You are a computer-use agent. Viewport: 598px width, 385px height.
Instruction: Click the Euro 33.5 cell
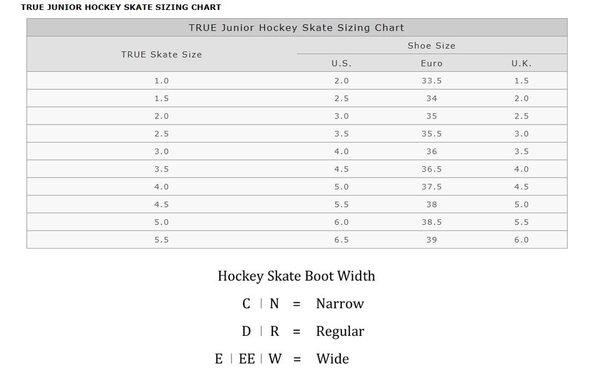431,81
